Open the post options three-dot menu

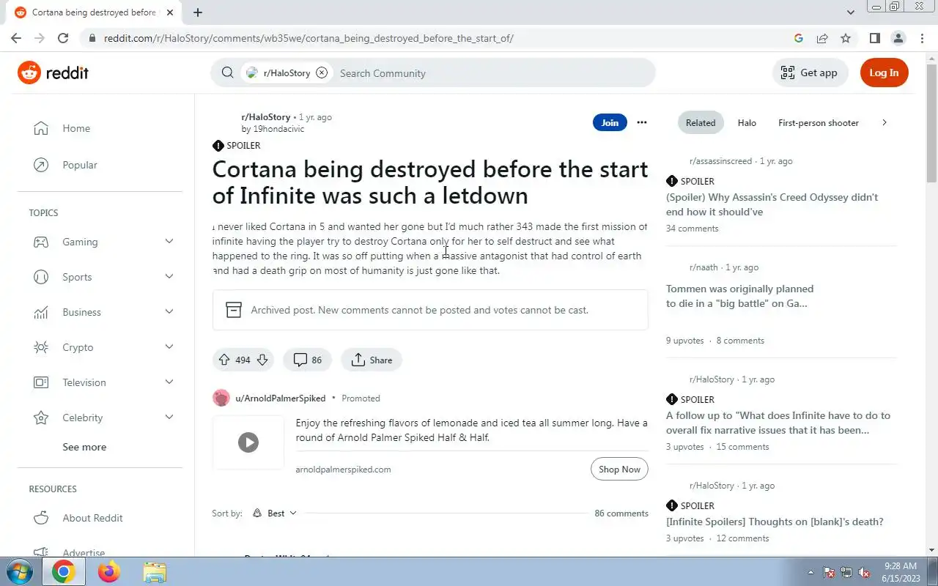642,122
